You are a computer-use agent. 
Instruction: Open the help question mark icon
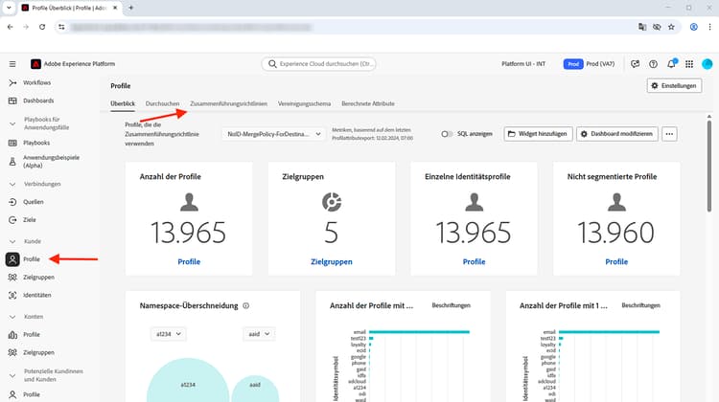click(653, 64)
